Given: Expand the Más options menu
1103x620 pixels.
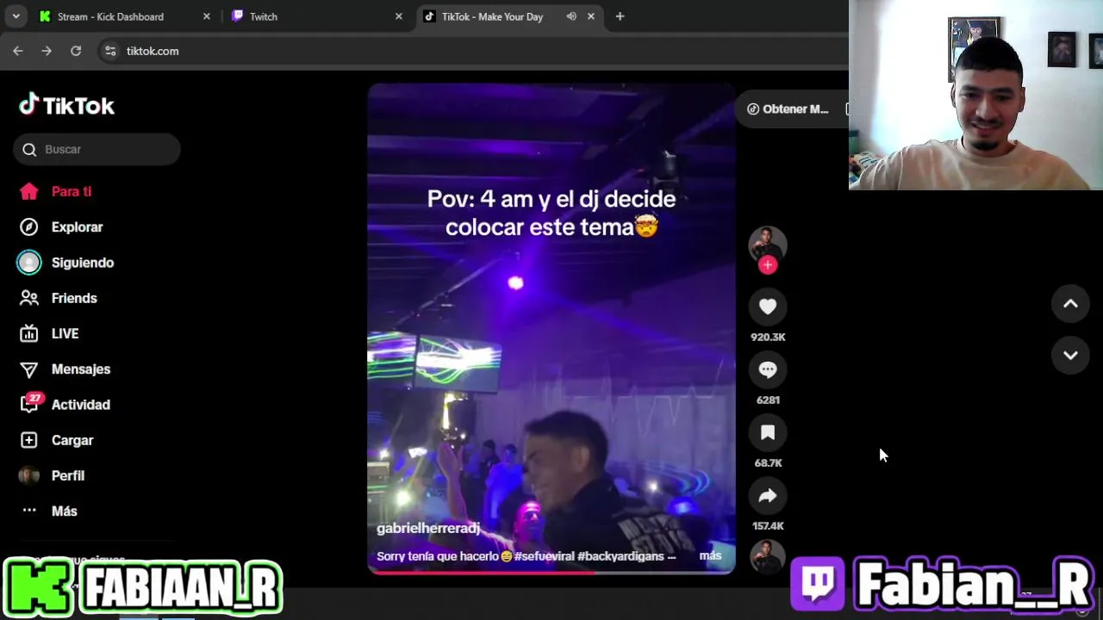Looking at the screenshot, I should click(48, 511).
